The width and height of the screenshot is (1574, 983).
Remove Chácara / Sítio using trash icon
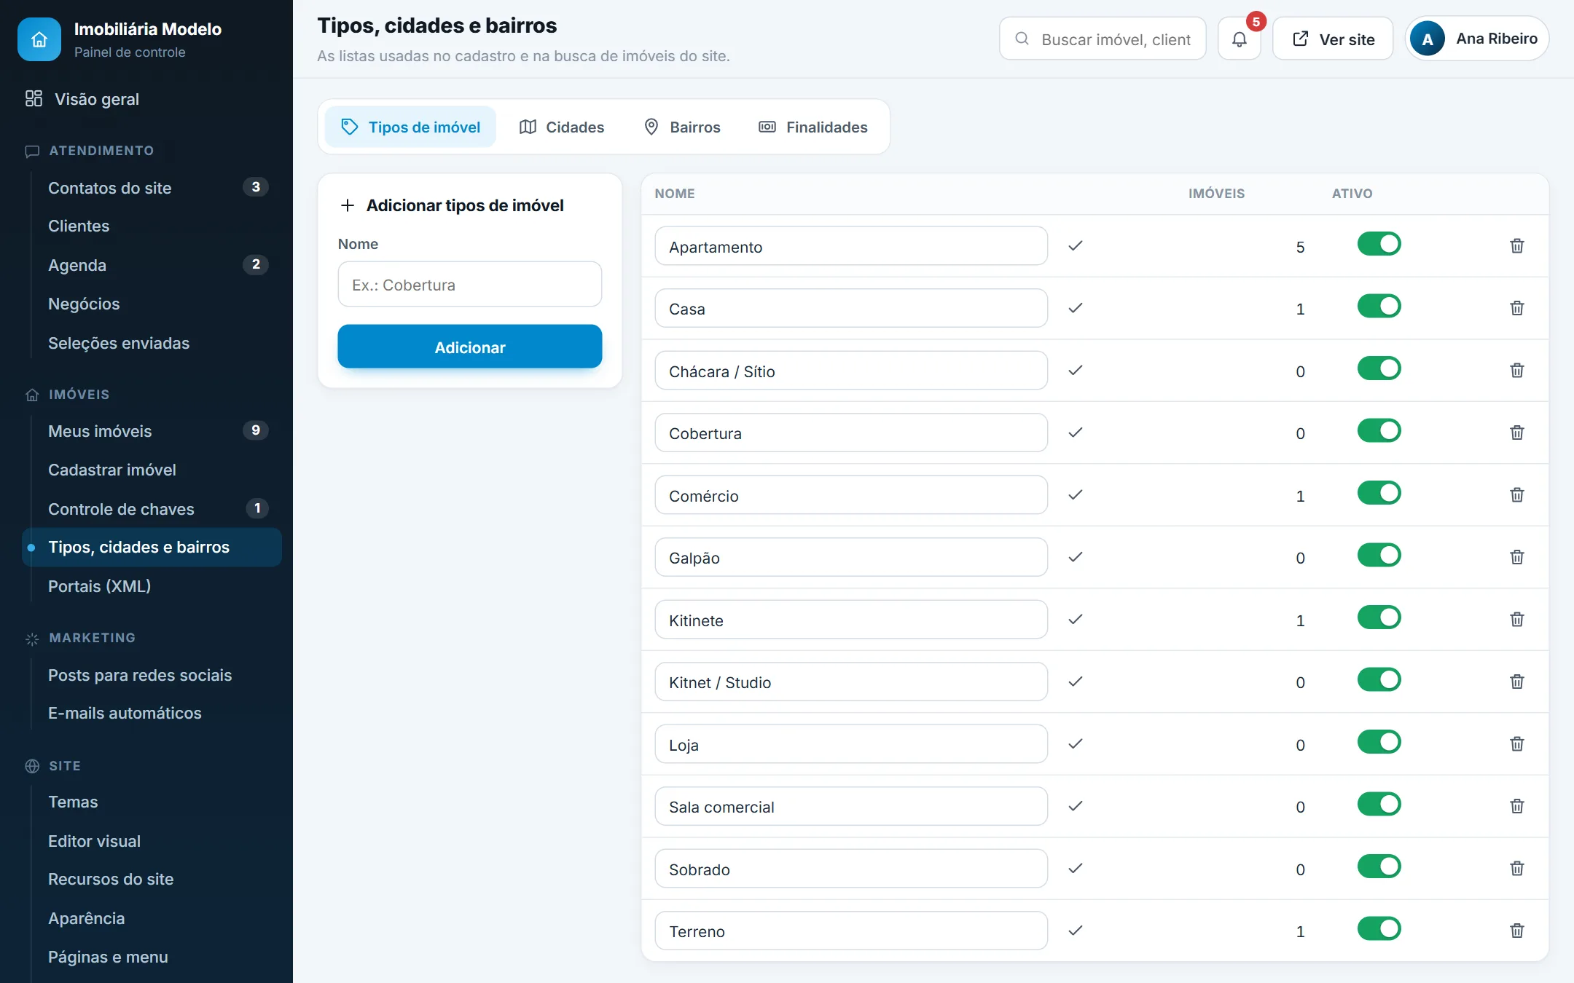click(x=1516, y=371)
